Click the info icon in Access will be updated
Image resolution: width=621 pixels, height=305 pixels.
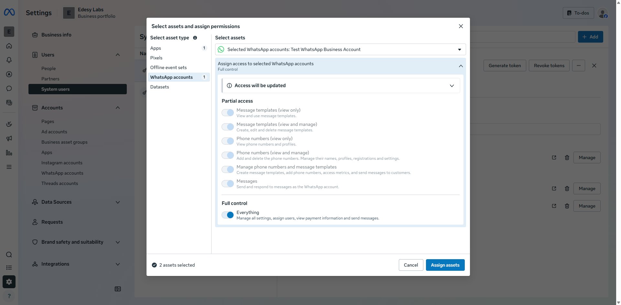click(229, 86)
